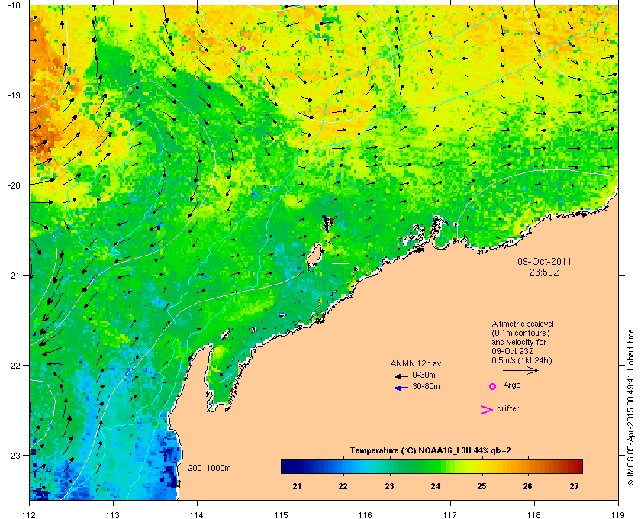Image resolution: width=641 pixels, height=519 pixels.
Task: Click the longitude axis label 118
Action: coord(534,514)
